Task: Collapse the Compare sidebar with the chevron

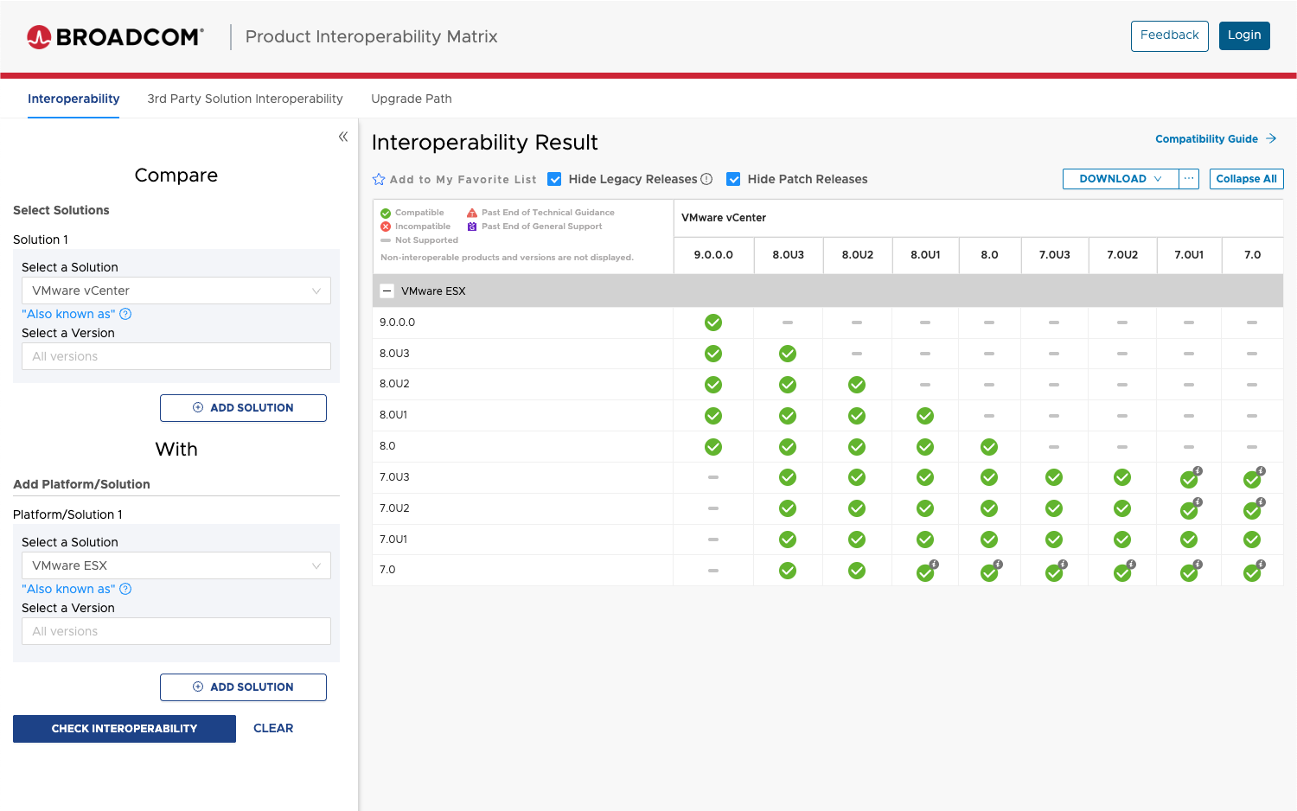Action: click(x=342, y=136)
